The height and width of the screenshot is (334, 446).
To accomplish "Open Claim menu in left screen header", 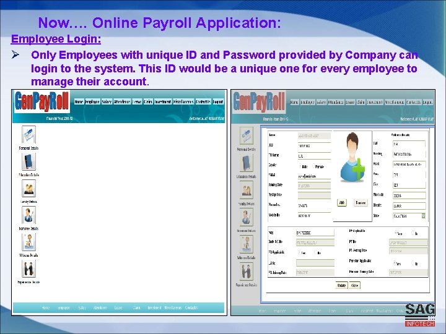I will tap(148, 101).
